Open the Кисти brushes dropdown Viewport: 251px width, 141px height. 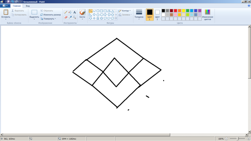point(82,19)
